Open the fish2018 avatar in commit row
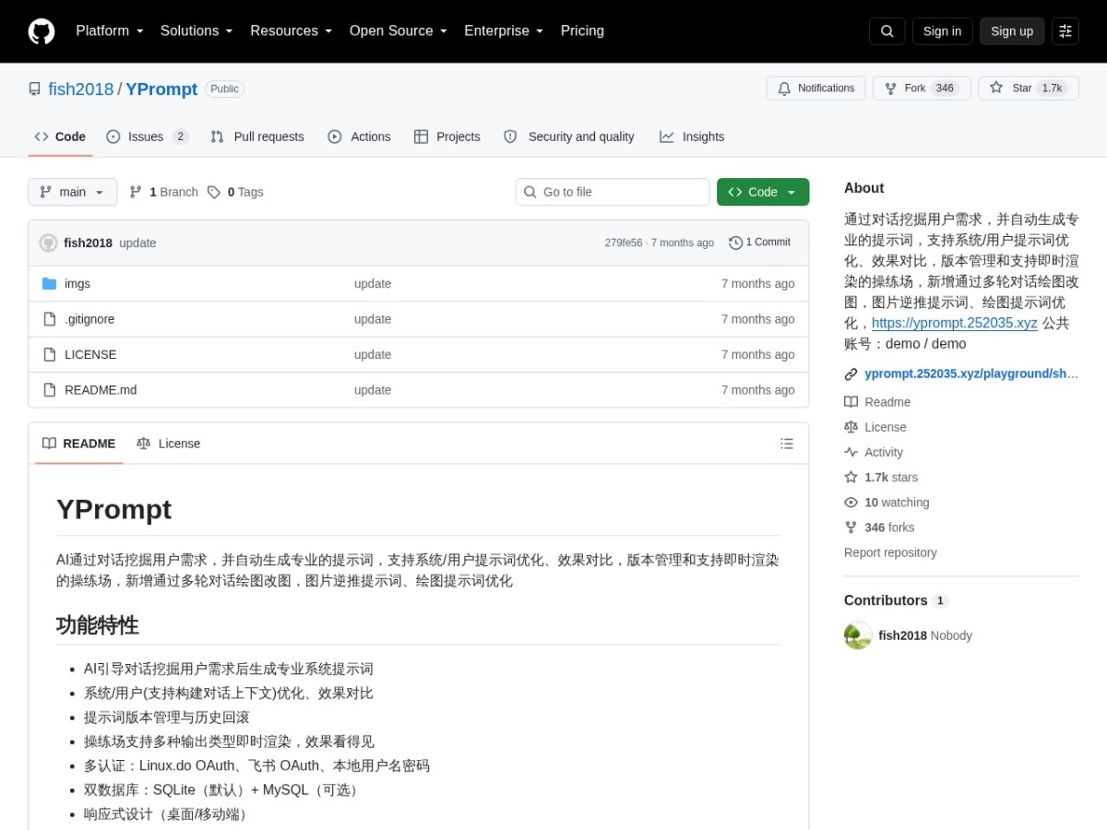This screenshot has height=830, width=1107. coord(48,243)
